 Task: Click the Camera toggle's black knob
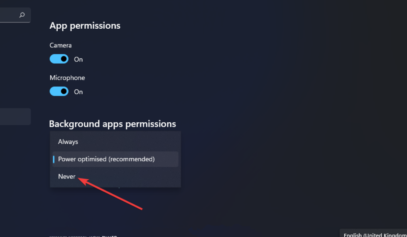[x=64, y=59]
